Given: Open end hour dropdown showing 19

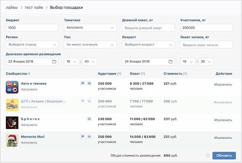Looking at the screenshot, I should [x=188, y=62].
